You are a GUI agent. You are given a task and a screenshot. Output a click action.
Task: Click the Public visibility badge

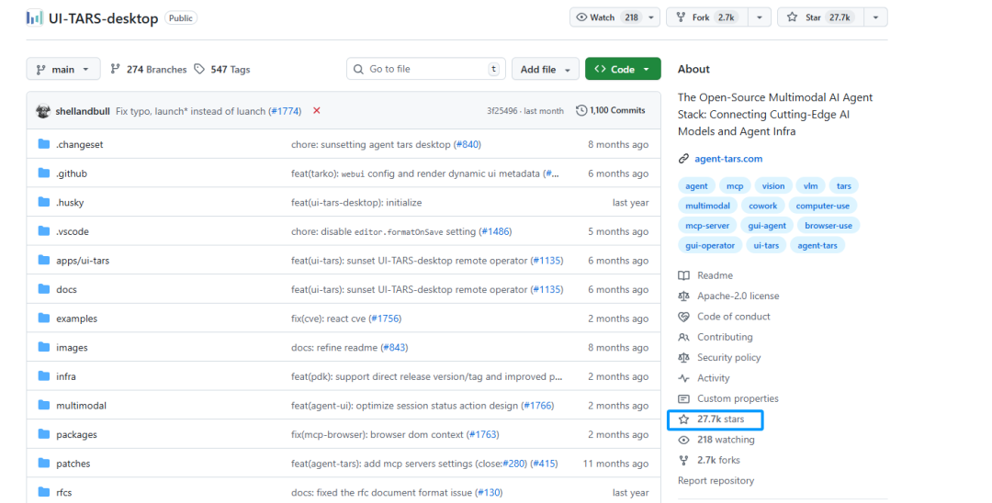[181, 18]
